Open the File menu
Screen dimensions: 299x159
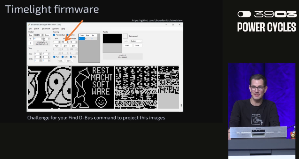click(30, 29)
